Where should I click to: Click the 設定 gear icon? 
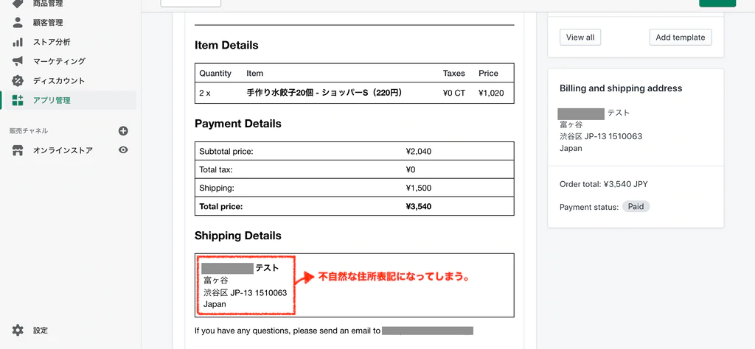tap(18, 331)
